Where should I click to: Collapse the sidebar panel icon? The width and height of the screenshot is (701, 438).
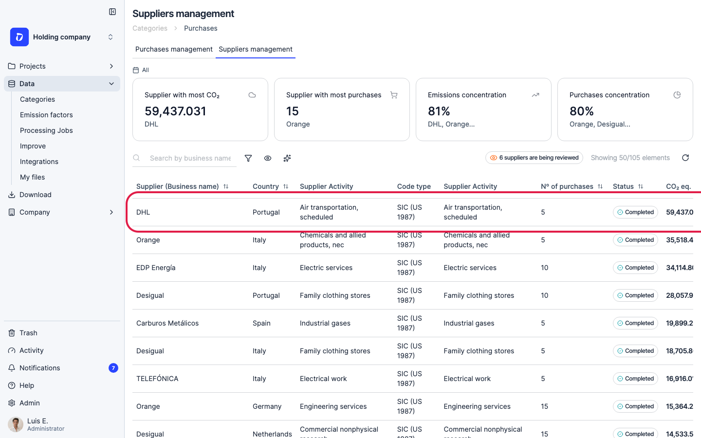click(112, 12)
